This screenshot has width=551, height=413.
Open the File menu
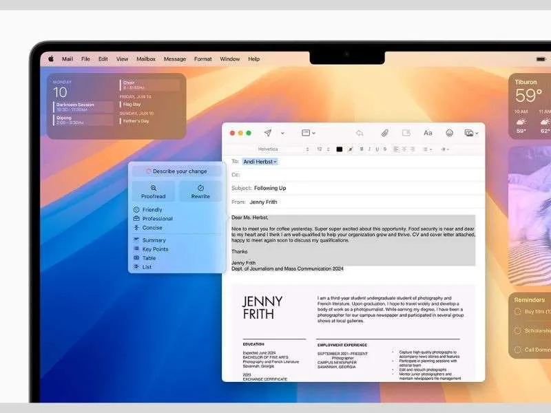(x=85, y=59)
